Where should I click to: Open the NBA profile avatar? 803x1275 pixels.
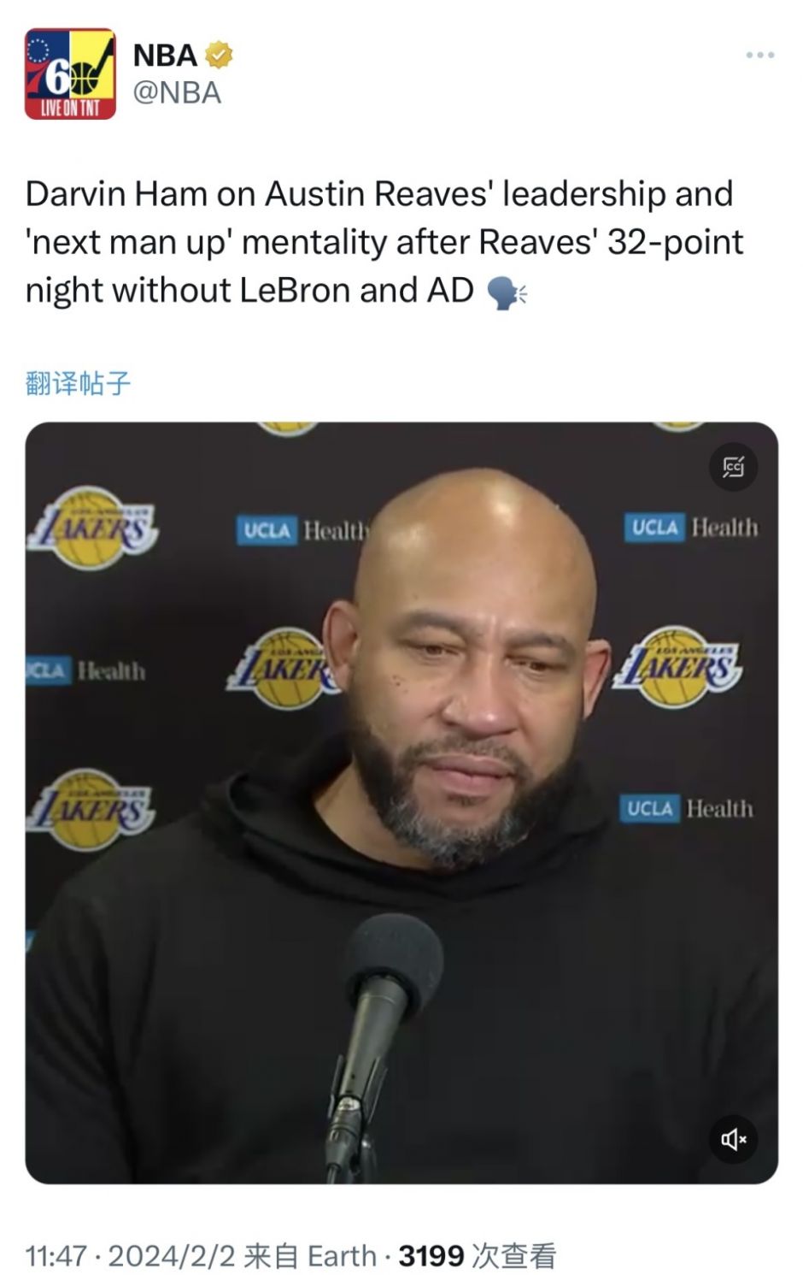point(69,74)
